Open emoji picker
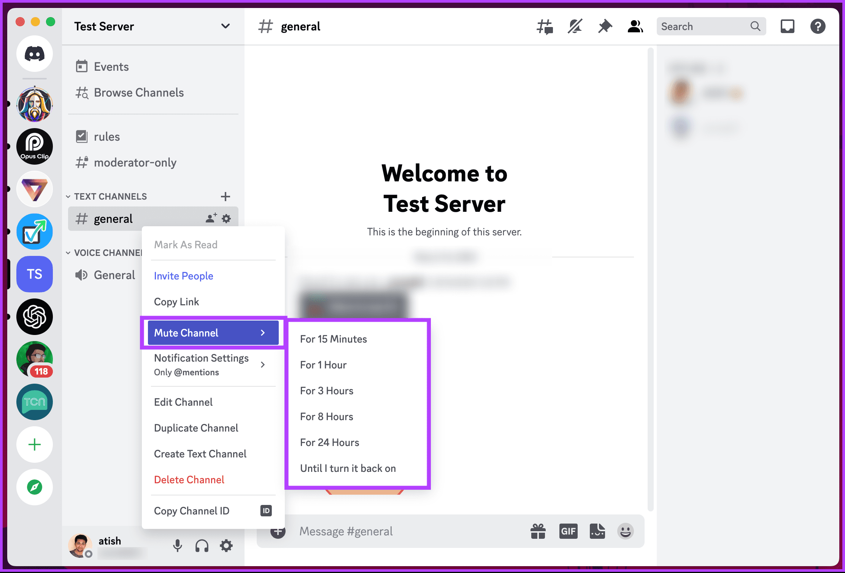This screenshot has width=845, height=573. (625, 531)
